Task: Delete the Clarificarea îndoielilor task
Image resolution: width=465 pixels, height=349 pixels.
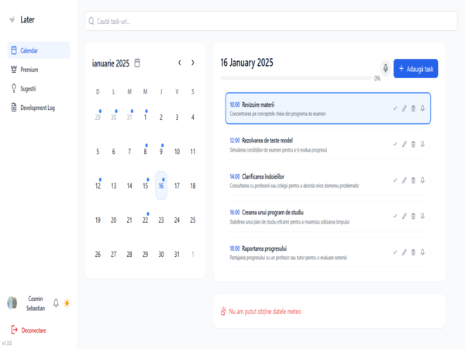Action: [413, 180]
